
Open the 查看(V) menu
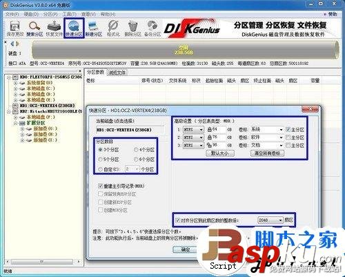[x=88, y=15]
